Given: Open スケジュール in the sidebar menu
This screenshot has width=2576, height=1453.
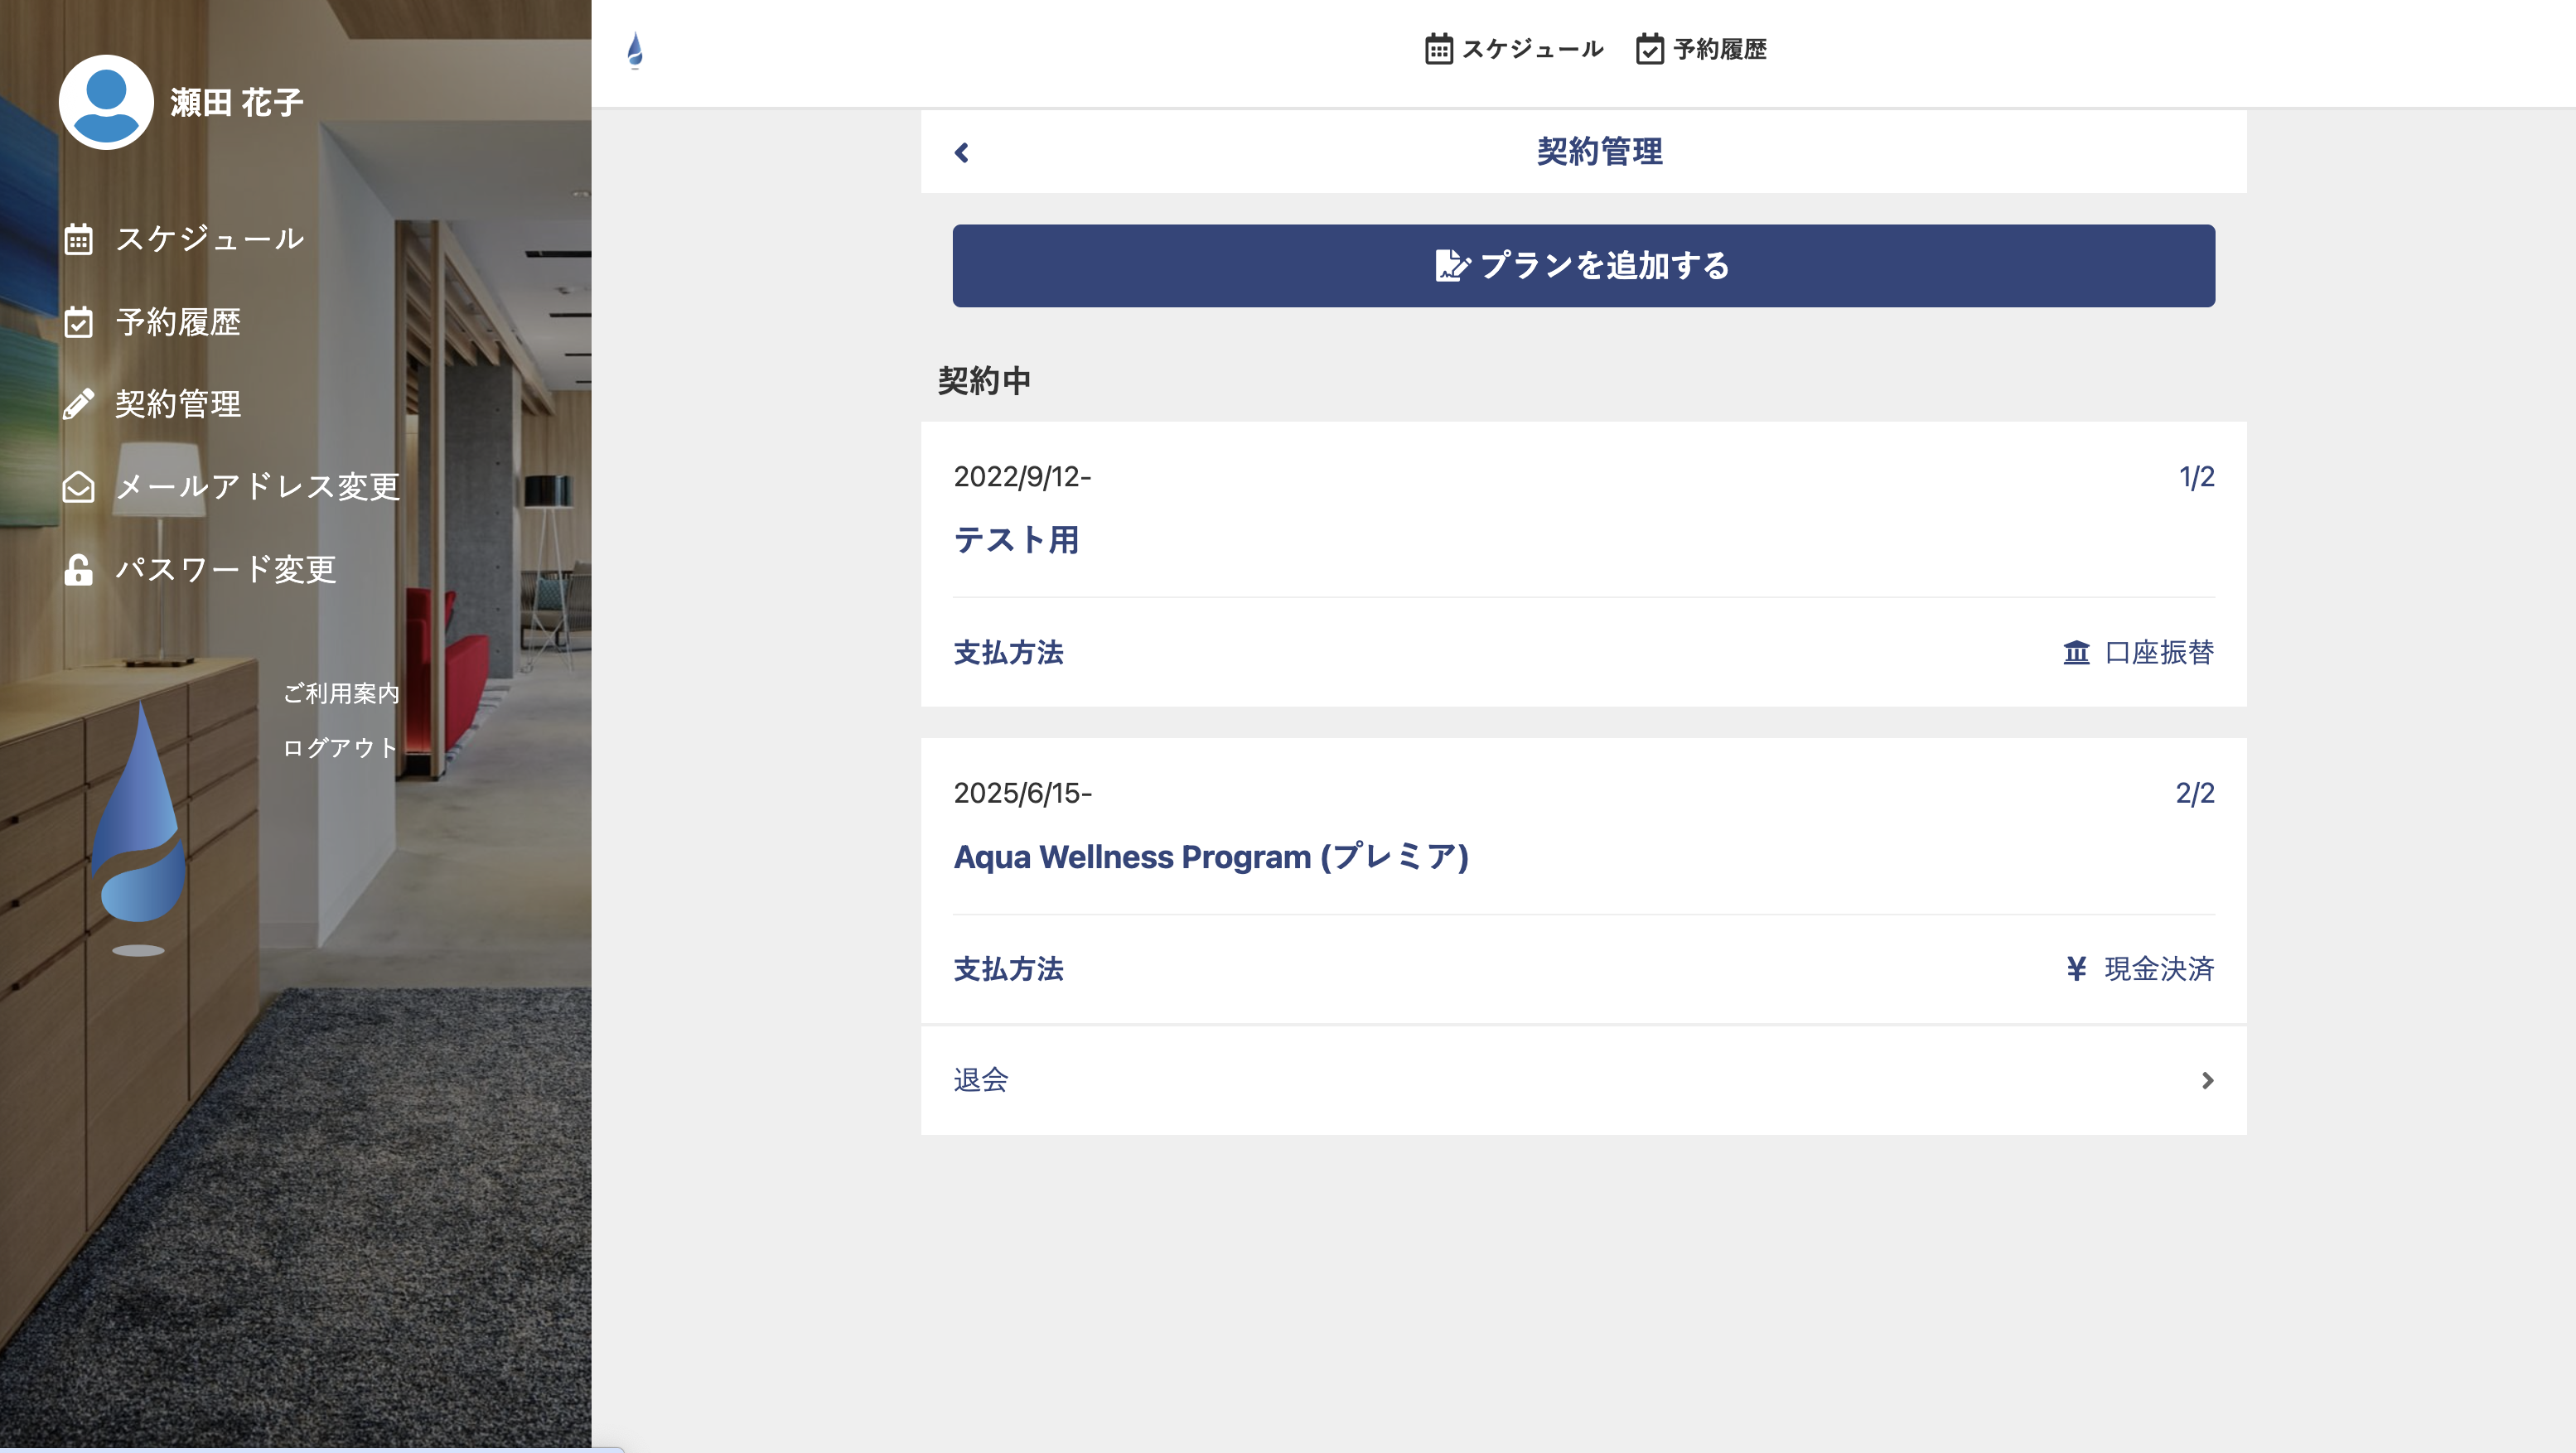Looking at the screenshot, I should click(210, 239).
